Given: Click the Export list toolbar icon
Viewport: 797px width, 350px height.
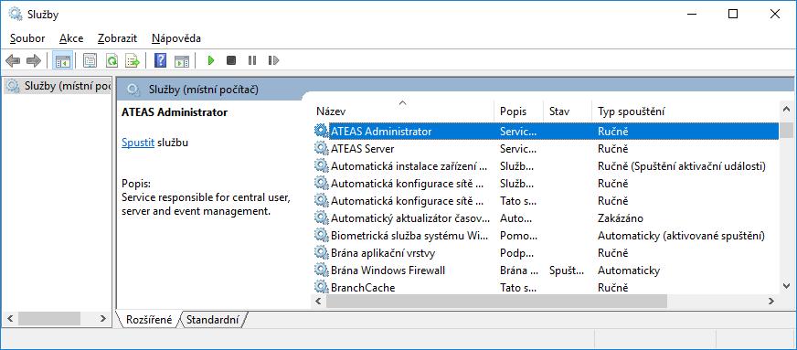Looking at the screenshot, I should tap(133, 61).
